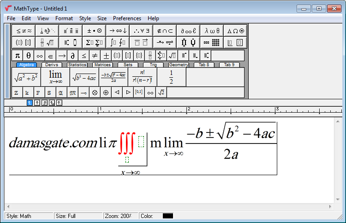Insert the theta symbol
The height and width of the screenshot is (223, 346).
[x=29, y=56]
